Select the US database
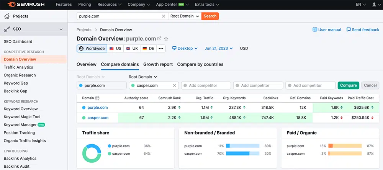Image resolution: width=383 pixels, height=170 pixels. pos(116,48)
